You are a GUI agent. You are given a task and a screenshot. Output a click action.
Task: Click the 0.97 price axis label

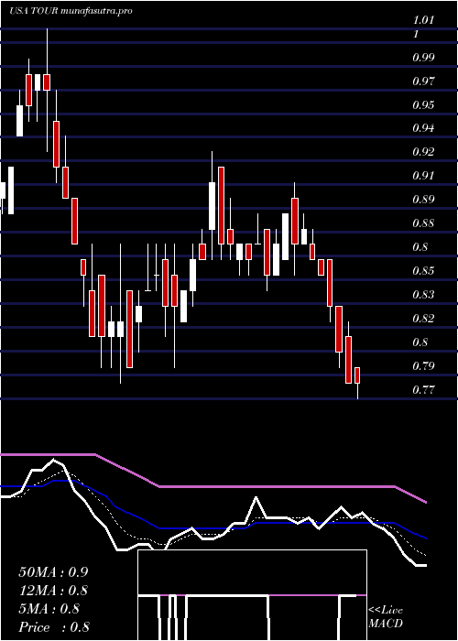point(423,81)
